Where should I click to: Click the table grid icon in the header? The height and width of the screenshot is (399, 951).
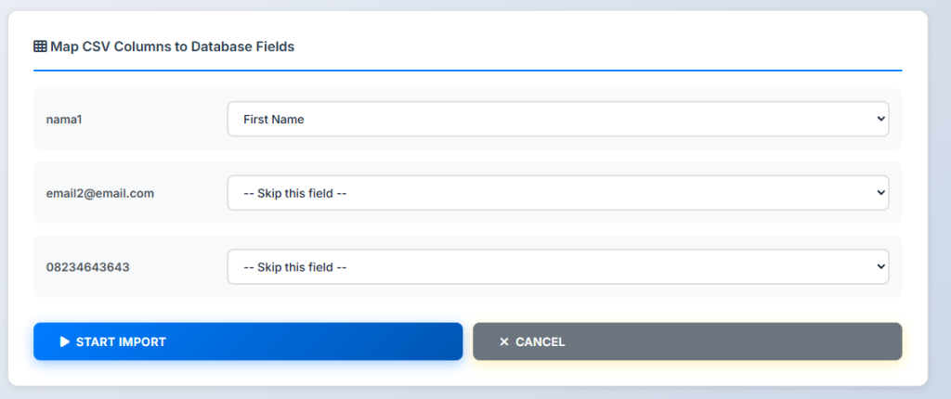[40, 45]
